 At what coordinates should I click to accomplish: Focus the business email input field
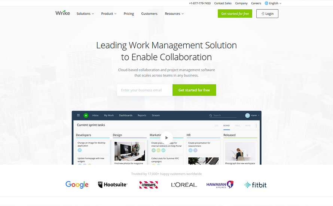click(145, 90)
